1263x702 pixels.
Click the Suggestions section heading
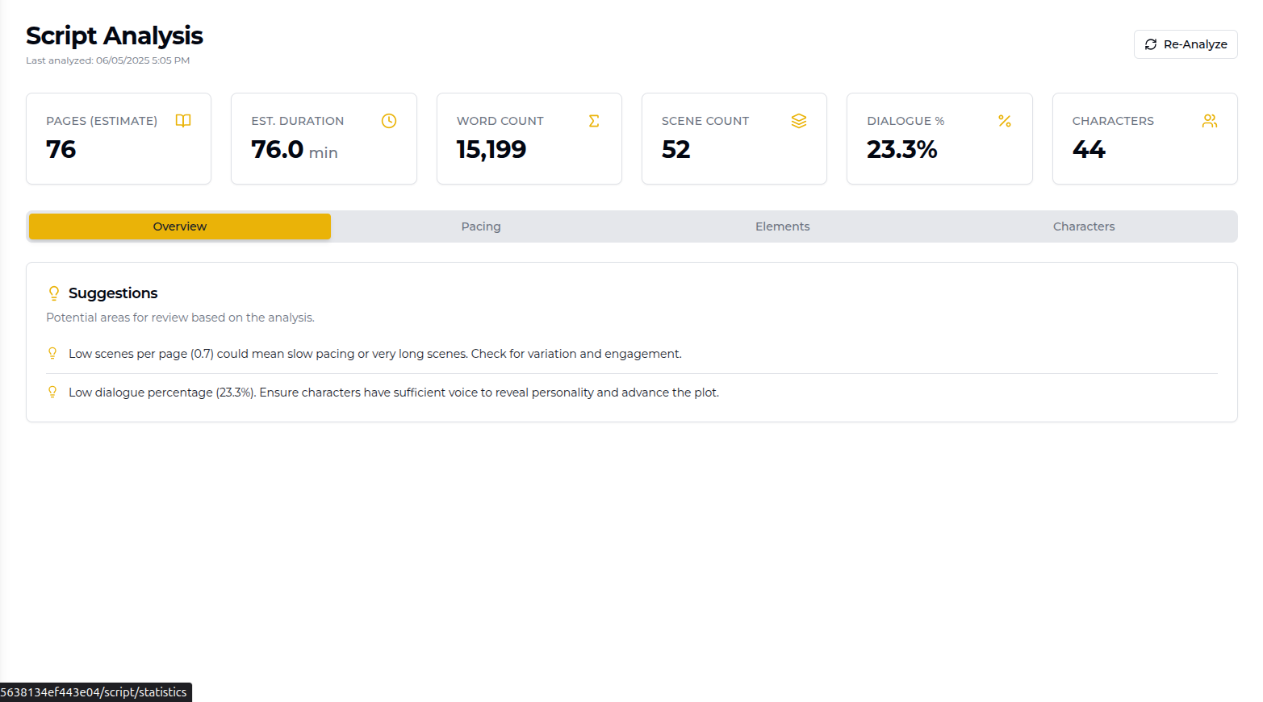click(113, 293)
